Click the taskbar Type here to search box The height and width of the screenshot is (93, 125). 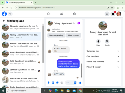[x=23, y=91]
